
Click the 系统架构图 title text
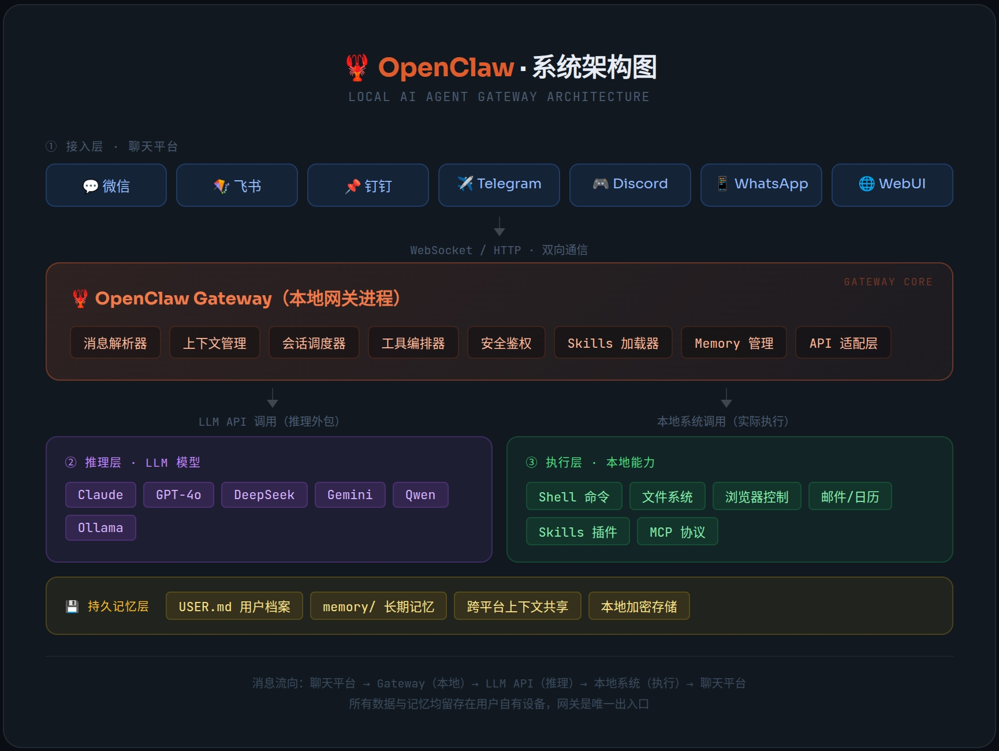coord(594,67)
